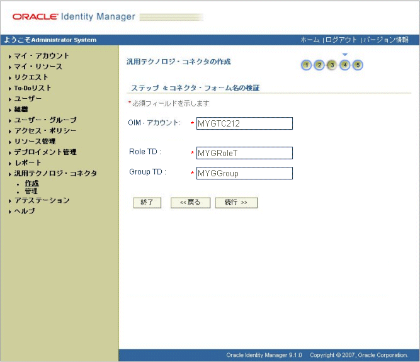Click the ログアウト link
This screenshot has width=420, height=362.
[x=341, y=40]
